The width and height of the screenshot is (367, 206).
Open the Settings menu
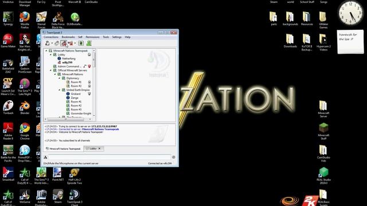click(x=117, y=37)
